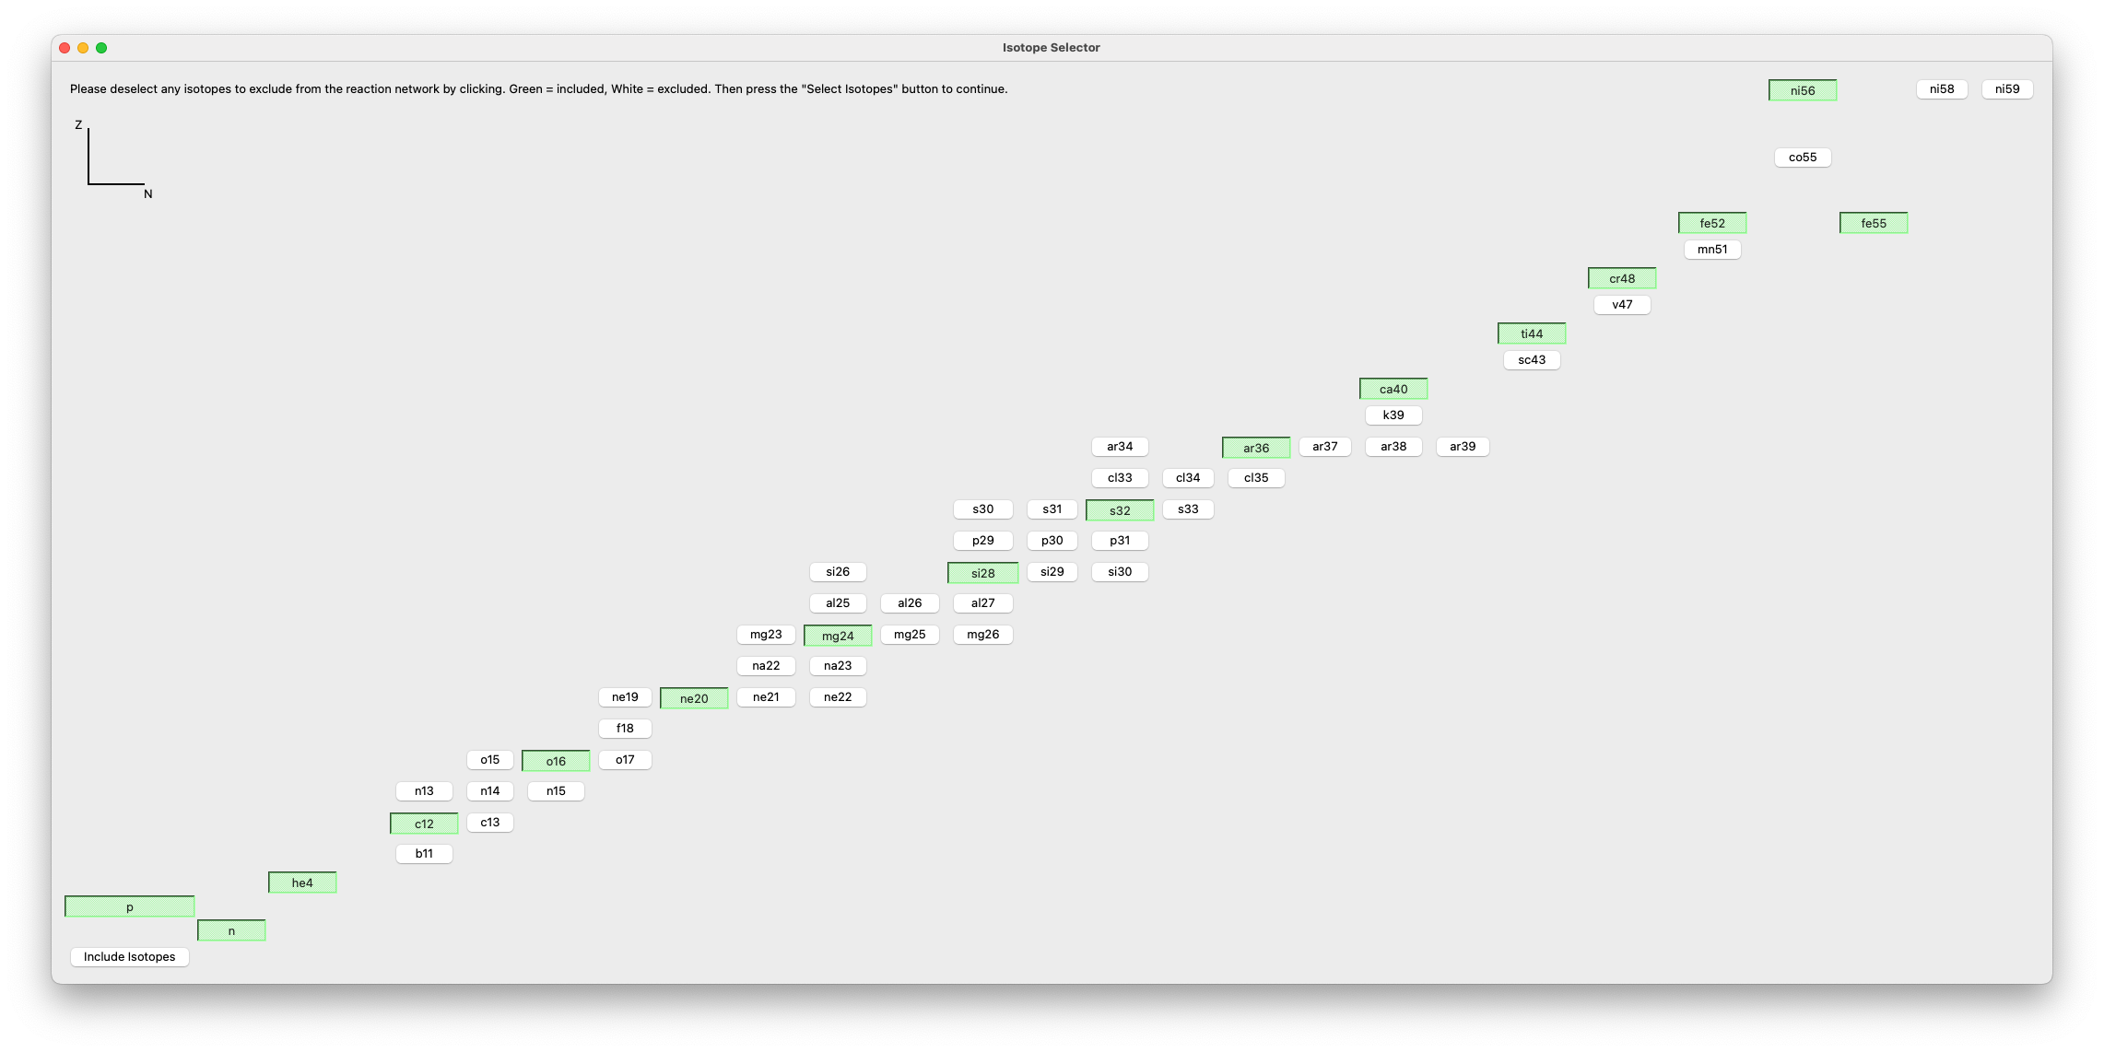The image size is (2104, 1052).
Task: Select the ni56 isotope button
Action: 1802,88
